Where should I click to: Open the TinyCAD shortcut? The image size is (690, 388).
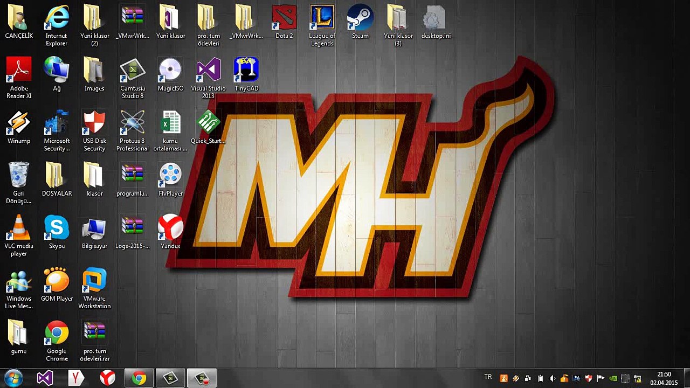246,74
